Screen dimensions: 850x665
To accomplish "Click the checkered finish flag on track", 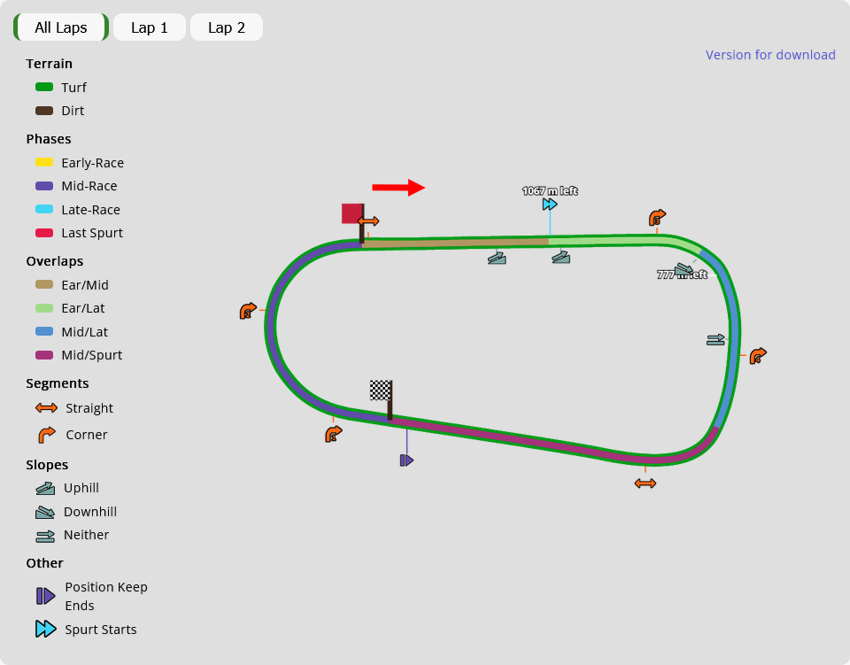I will [381, 390].
